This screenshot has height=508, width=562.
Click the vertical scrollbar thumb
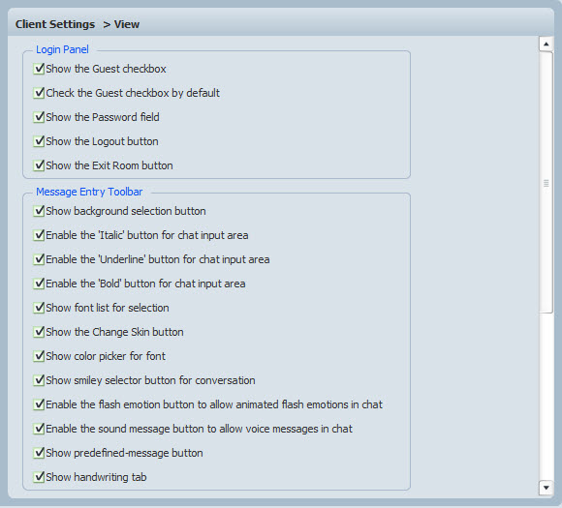[546, 183]
